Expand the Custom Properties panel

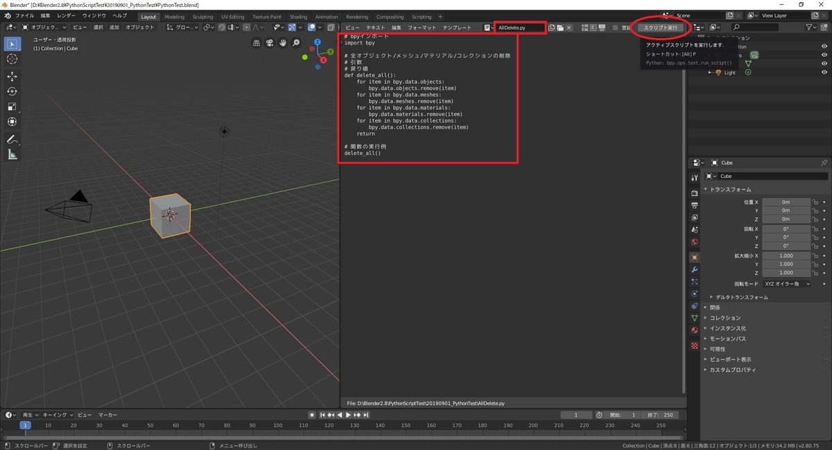729,370
